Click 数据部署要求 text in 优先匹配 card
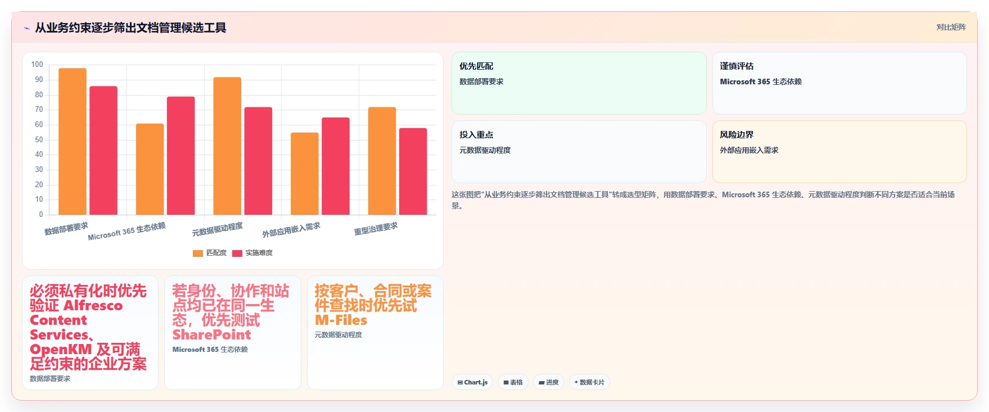This screenshot has width=989, height=412. [481, 82]
